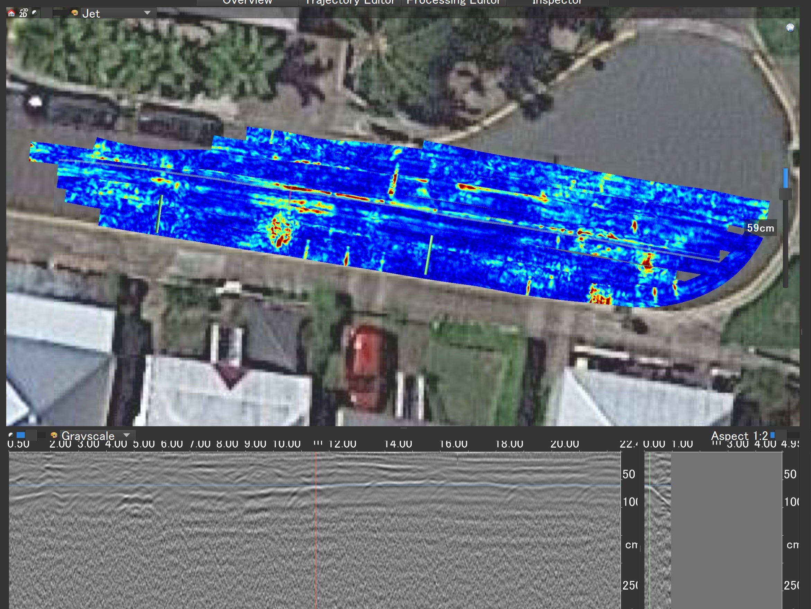Open the Trajectory Editor tab
811x609 pixels.
coord(349,2)
